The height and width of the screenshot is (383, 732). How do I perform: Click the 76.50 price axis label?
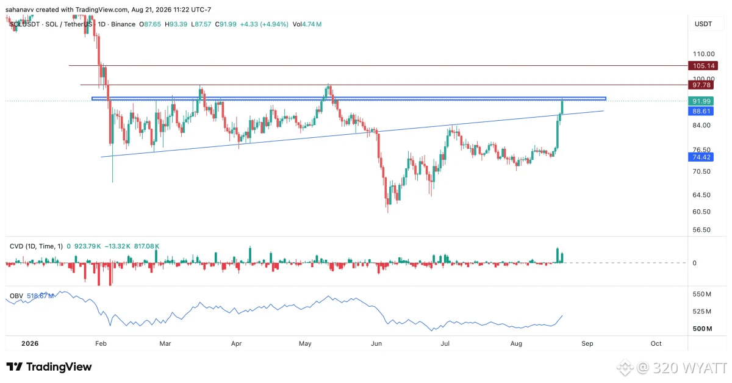pos(703,149)
